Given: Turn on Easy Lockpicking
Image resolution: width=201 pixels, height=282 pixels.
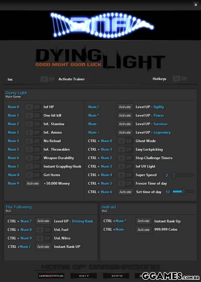Looking at the screenshot, I should click(x=125, y=149).
